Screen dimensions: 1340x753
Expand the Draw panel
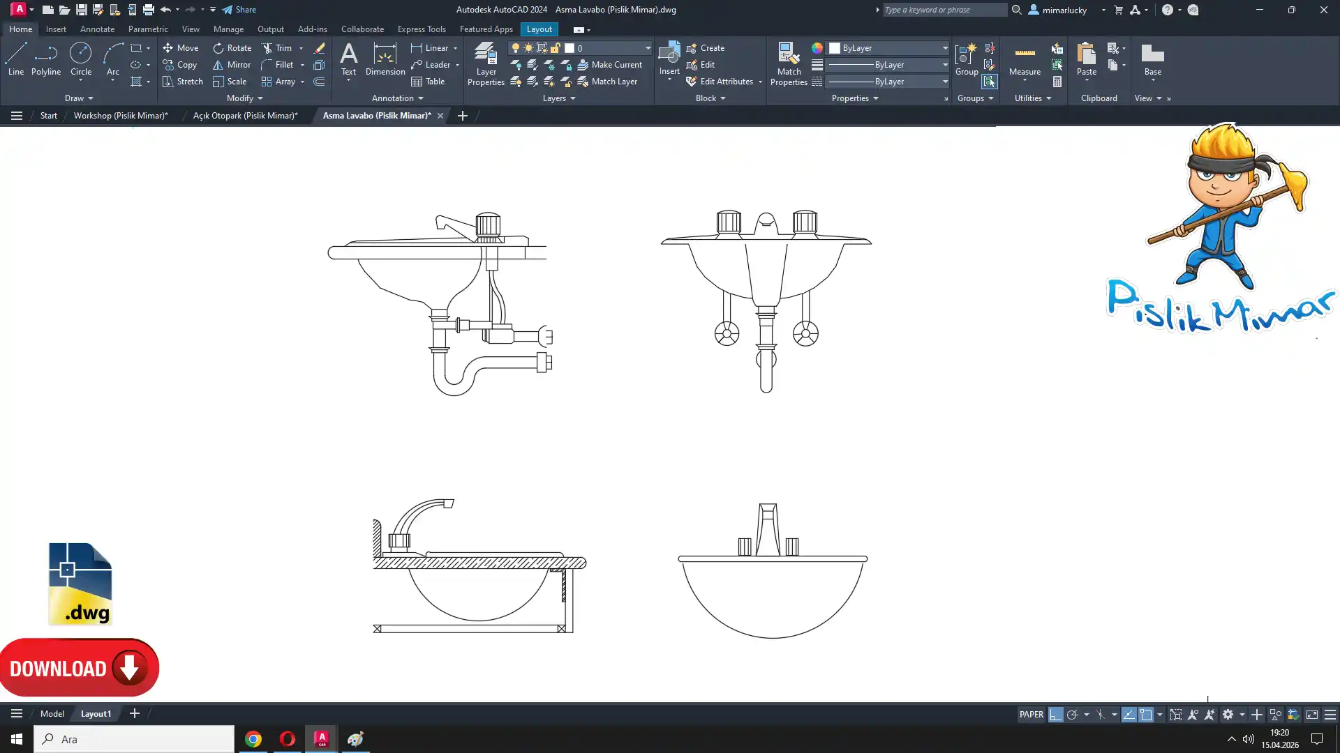tap(79, 98)
